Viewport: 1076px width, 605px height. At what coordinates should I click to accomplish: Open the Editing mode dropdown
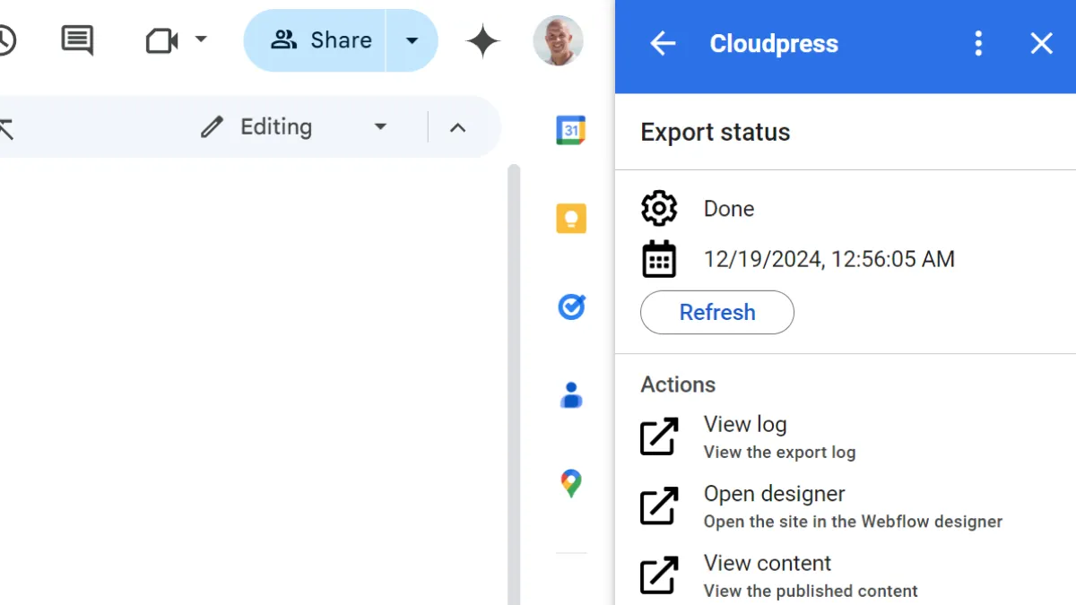pyautogui.click(x=293, y=127)
